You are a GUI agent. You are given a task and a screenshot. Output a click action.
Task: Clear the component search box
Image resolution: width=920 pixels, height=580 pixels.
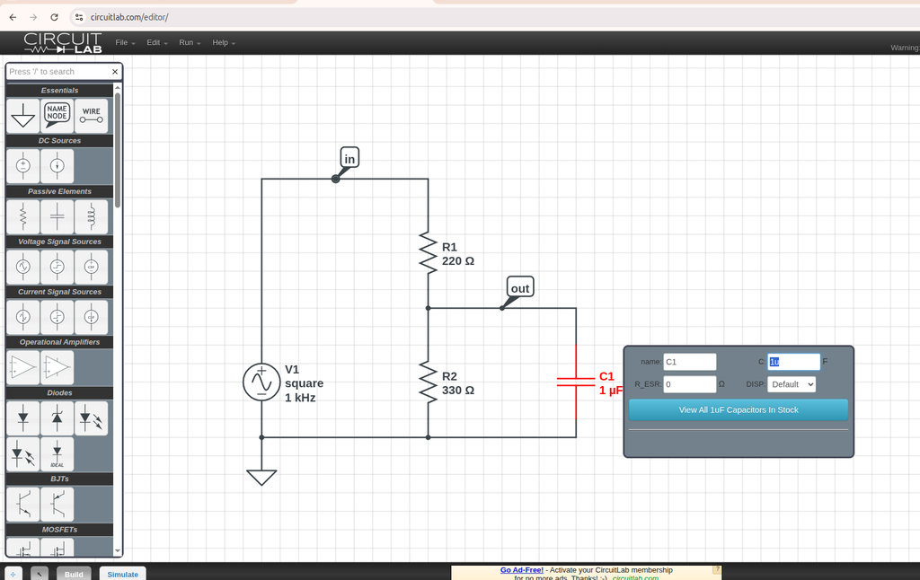coord(115,72)
